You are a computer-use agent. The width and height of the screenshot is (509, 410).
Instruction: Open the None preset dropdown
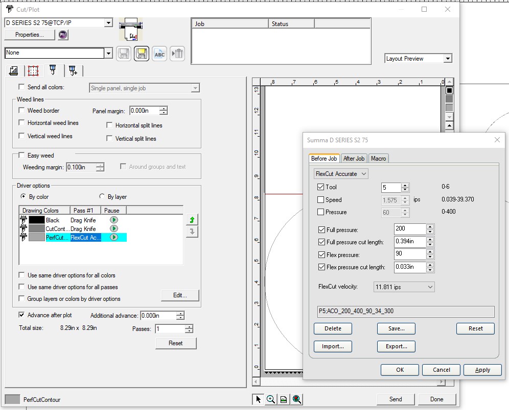[x=108, y=53]
